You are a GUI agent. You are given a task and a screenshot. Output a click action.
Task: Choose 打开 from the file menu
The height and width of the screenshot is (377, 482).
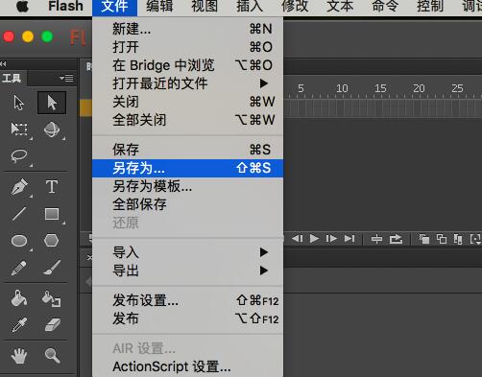click(187, 47)
